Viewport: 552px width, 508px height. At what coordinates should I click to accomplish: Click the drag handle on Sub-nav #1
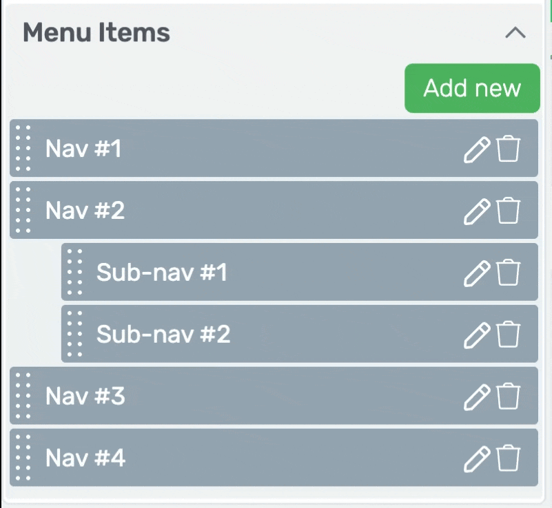74,272
